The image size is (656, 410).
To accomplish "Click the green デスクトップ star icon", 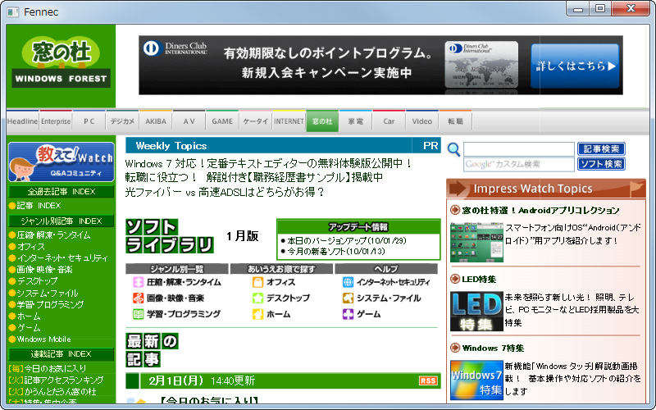I will pos(257,298).
